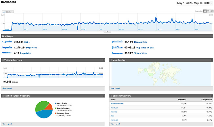This screenshot has width=214, height=127.
Task: Click the sparkline icon next to 311,634 Visits
Action: 7,42
